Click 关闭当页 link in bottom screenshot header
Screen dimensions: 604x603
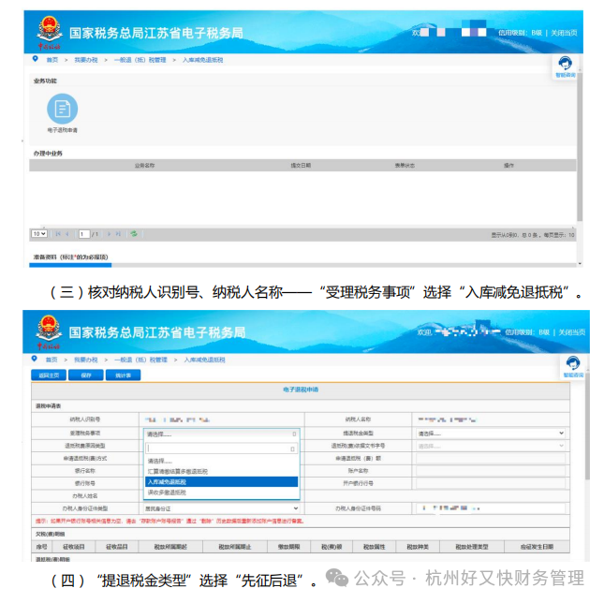572,332
